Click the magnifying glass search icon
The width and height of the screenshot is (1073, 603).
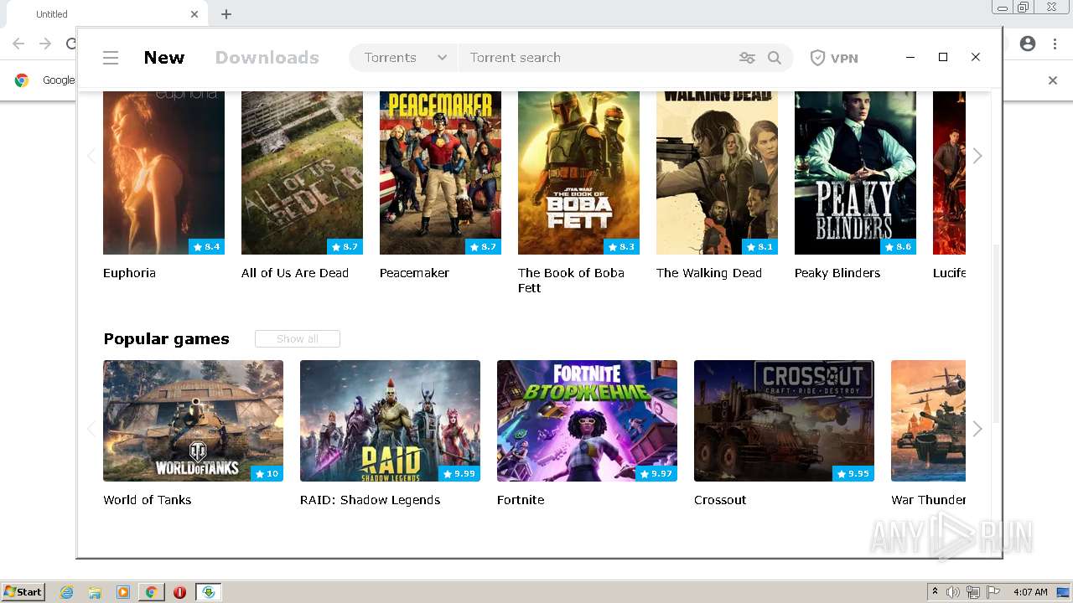775,58
